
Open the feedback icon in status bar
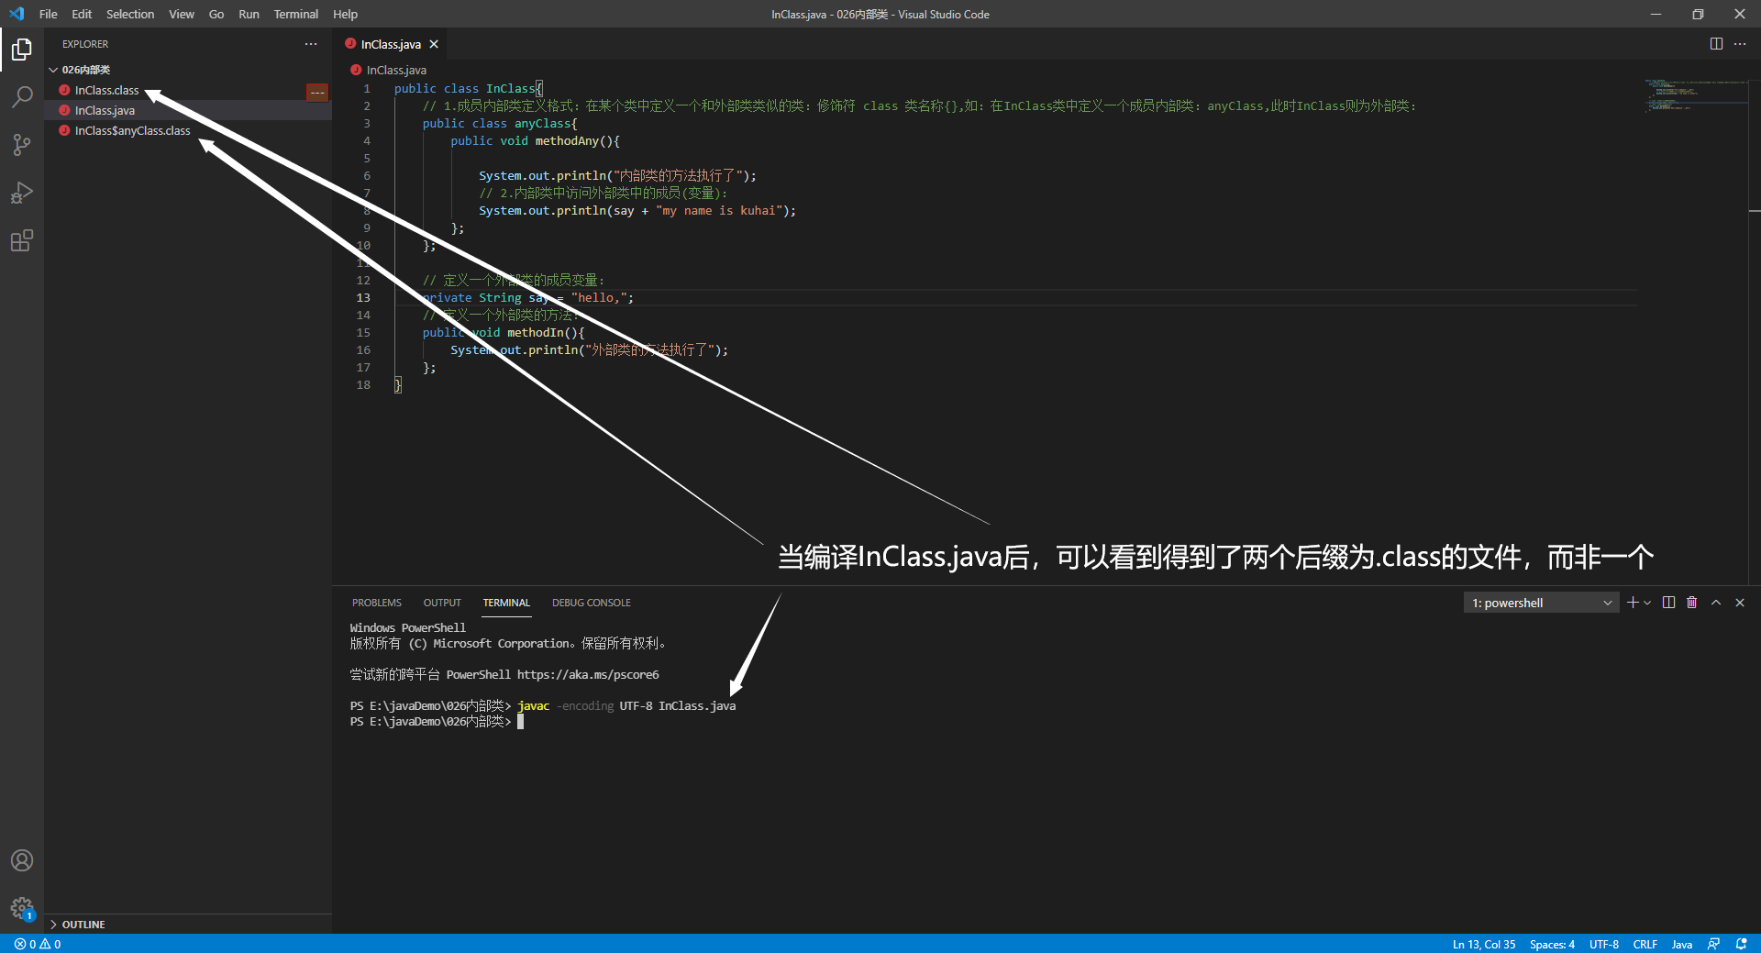pos(1713,944)
